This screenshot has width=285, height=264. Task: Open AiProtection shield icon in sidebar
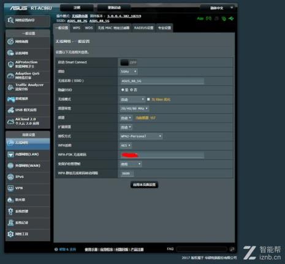pyautogui.click(x=10, y=64)
